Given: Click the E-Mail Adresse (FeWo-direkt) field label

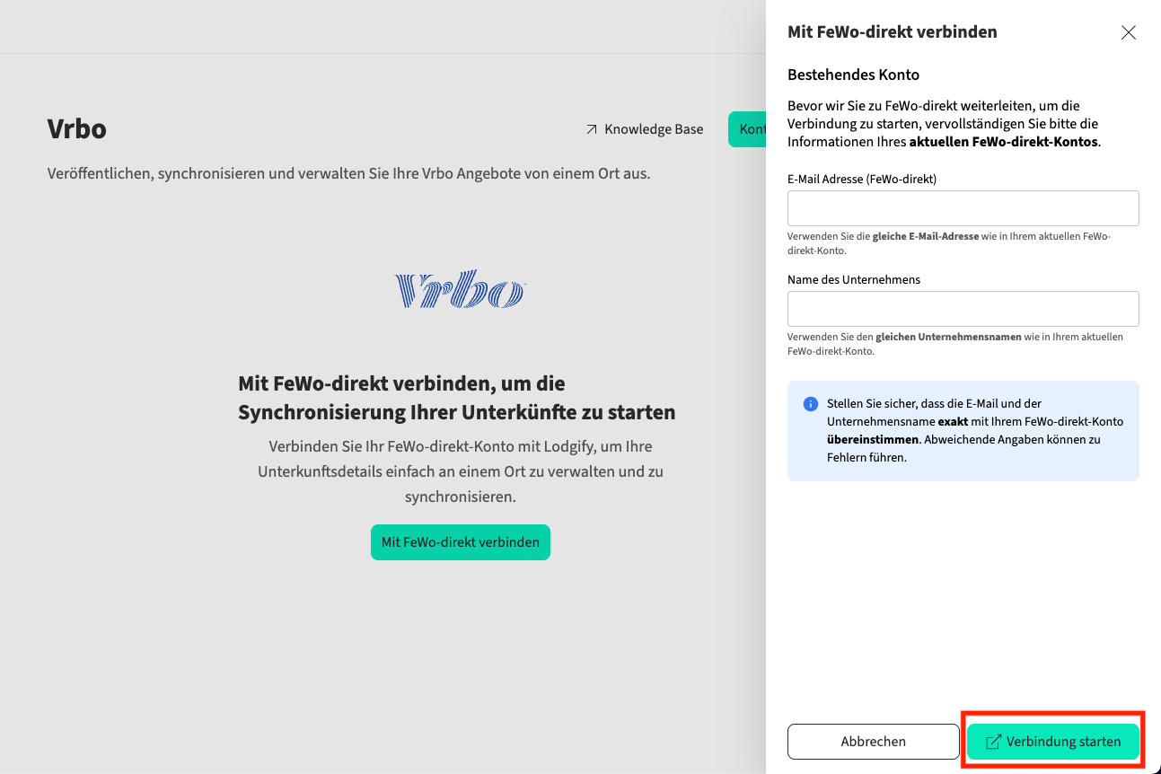Looking at the screenshot, I should 861,179.
